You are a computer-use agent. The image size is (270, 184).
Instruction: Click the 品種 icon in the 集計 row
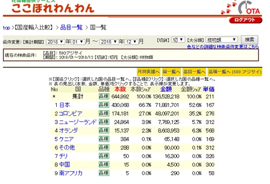[x=104, y=96]
